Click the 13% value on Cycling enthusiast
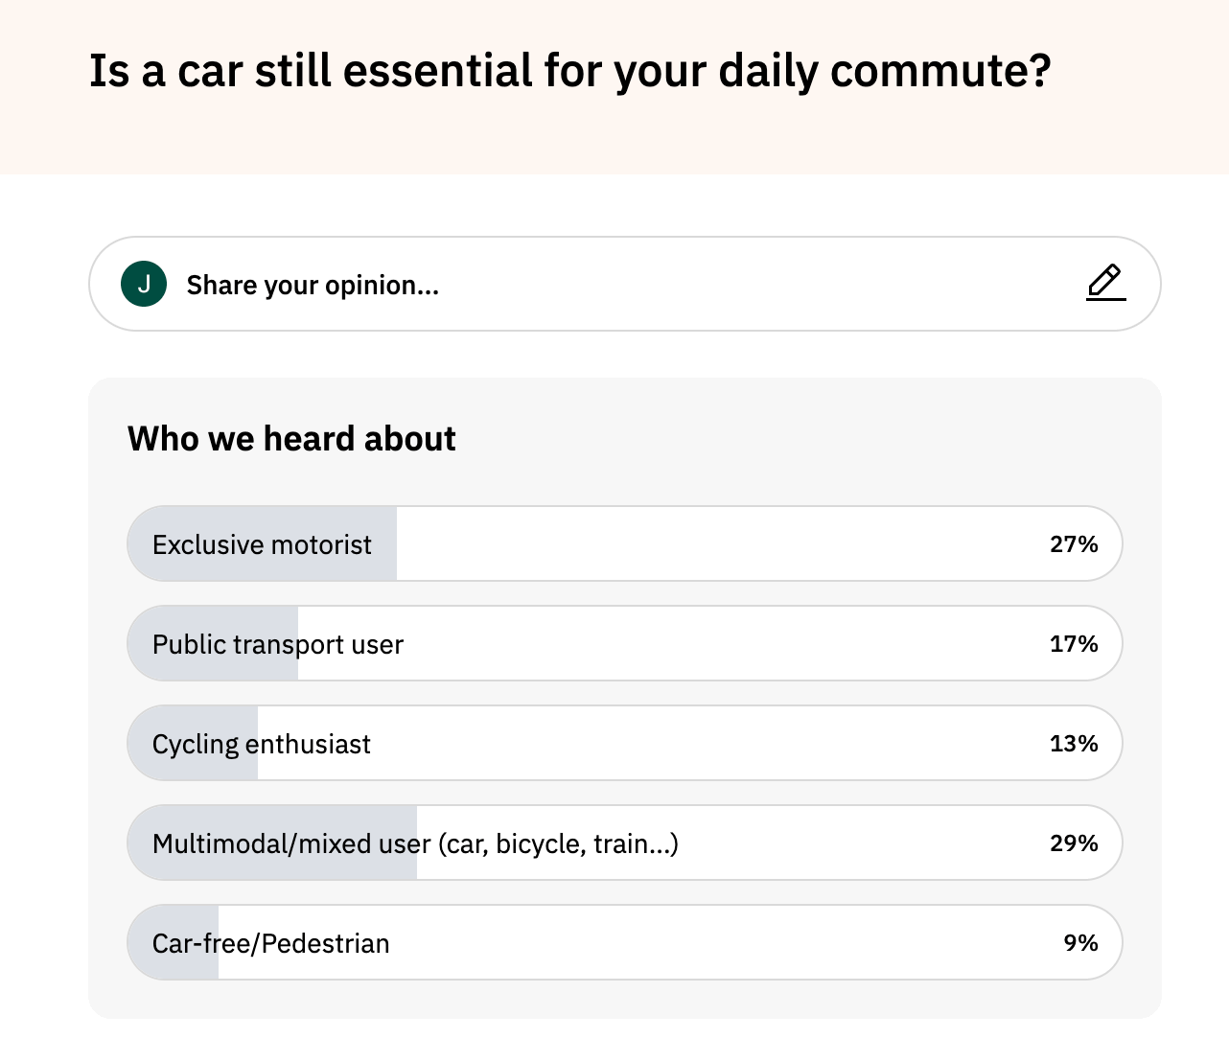Image resolution: width=1229 pixels, height=1062 pixels. click(x=1074, y=744)
